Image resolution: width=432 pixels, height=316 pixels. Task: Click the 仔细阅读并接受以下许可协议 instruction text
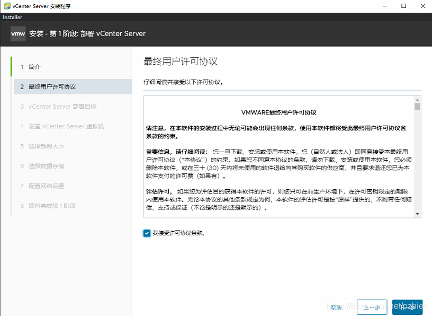pos(183,82)
